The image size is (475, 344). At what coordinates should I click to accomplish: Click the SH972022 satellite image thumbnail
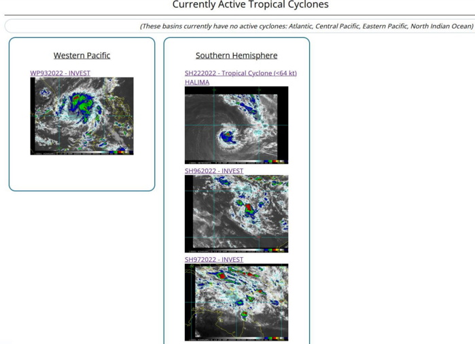(x=236, y=302)
